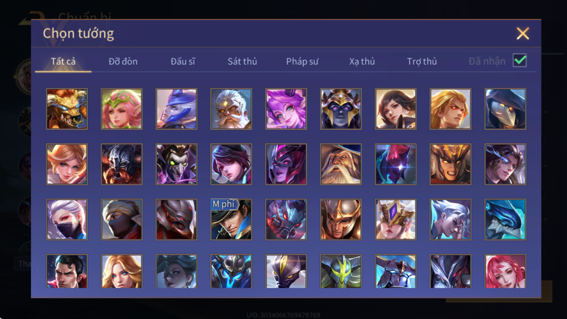Image resolution: width=567 pixels, height=319 pixels.
Task: Switch to the Trợ thủ tab
Action: [422, 61]
